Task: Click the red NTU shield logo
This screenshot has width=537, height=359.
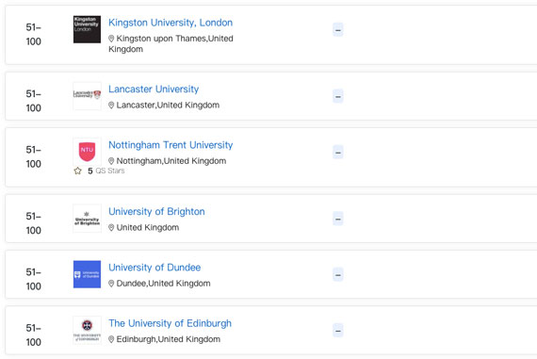Action: 87,152
